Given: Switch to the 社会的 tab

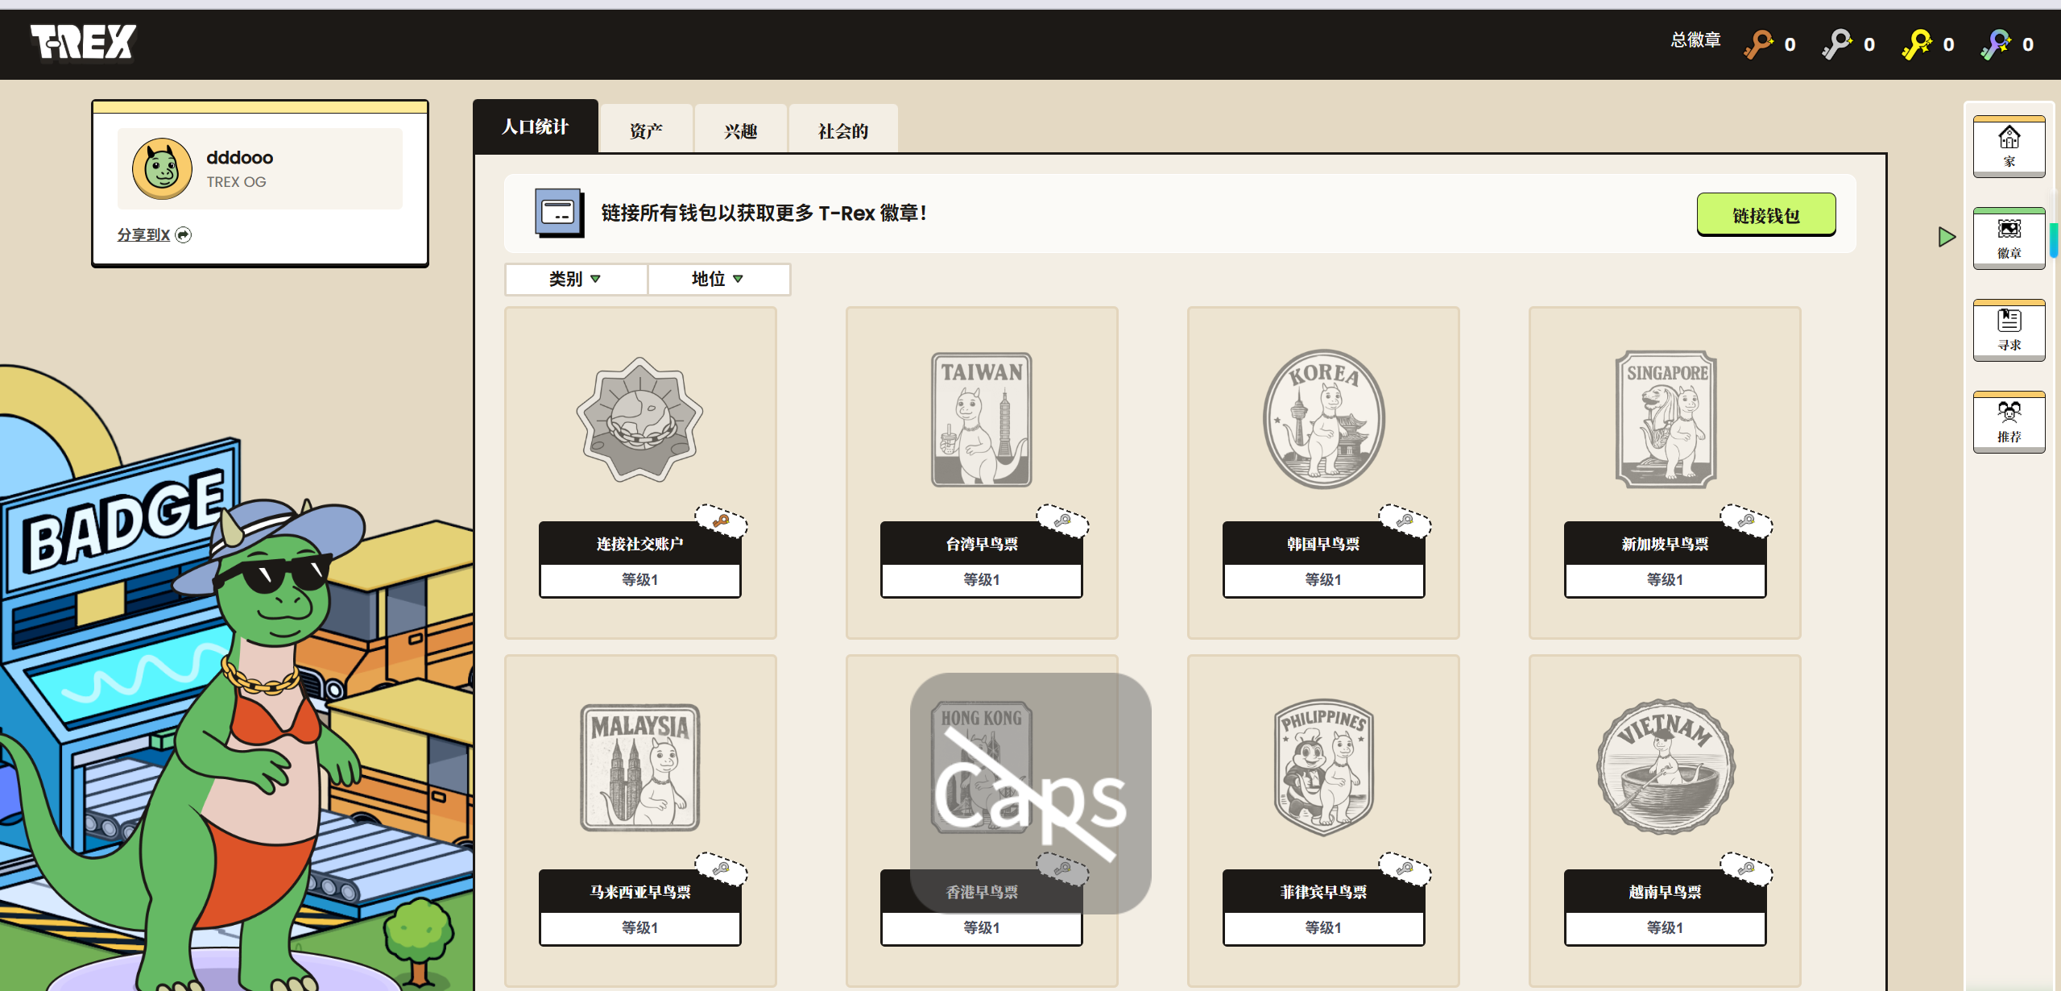Looking at the screenshot, I should pos(842,131).
